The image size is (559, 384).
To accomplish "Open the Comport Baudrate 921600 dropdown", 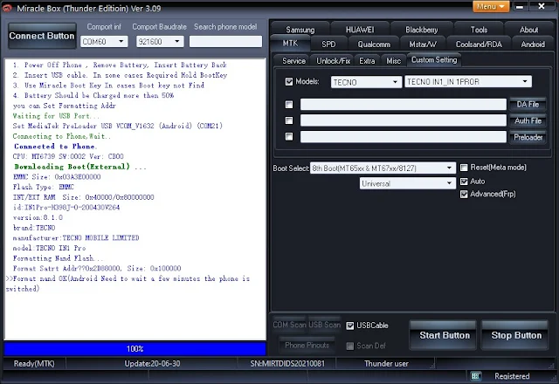I will coord(160,42).
